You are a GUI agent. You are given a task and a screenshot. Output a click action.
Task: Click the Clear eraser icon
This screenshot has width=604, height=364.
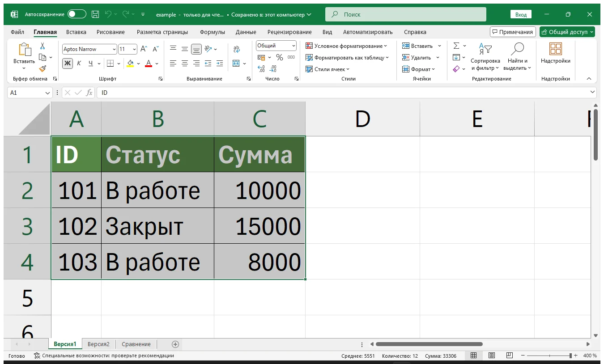point(456,69)
